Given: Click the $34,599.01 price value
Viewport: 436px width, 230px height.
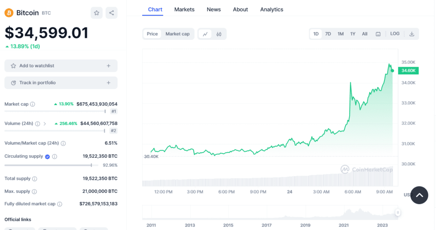Looking at the screenshot, I should [46, 33].
